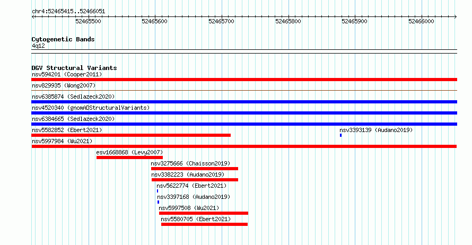Click ruler position 52465500

pos(88,21)
